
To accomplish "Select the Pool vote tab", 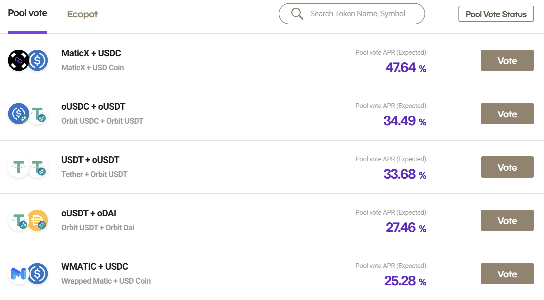I will [x=28, y=13].
